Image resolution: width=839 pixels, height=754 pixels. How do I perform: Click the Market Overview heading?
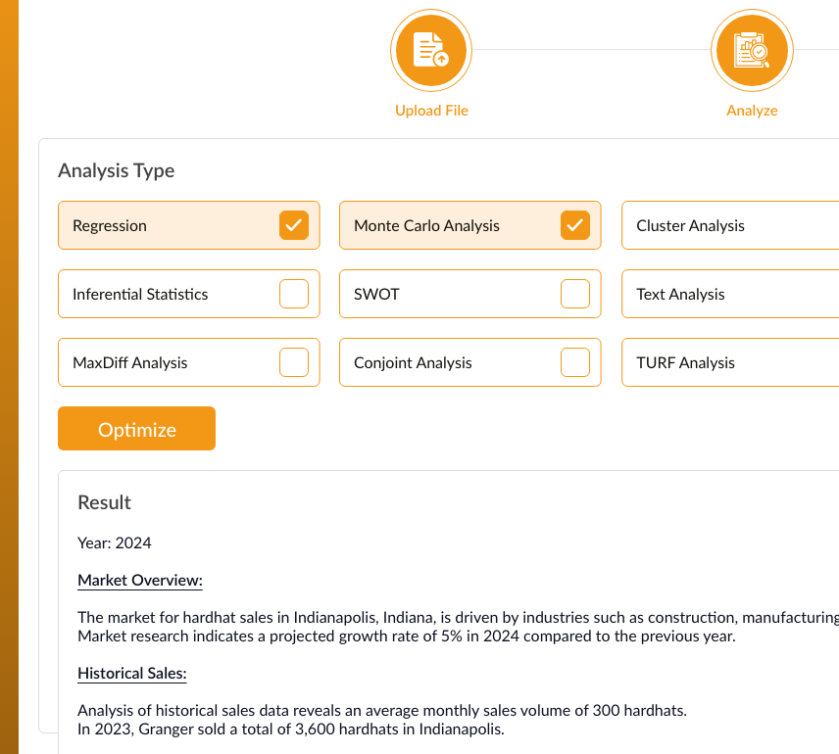point(140,581)
